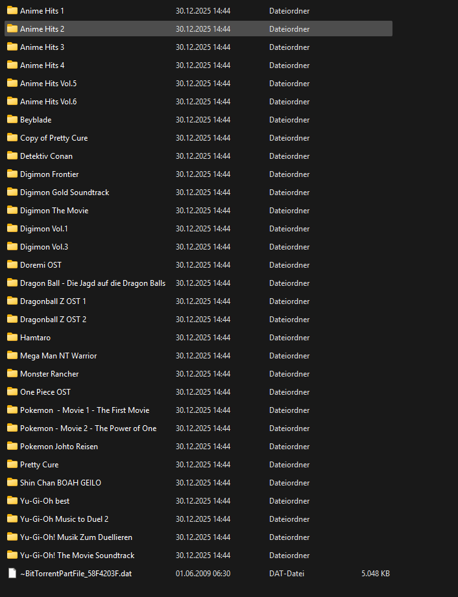
Task: Click 'Dateiordner' in the Digimon Vol.3 row
Action: pyautogui.click(x=289, y=247)
